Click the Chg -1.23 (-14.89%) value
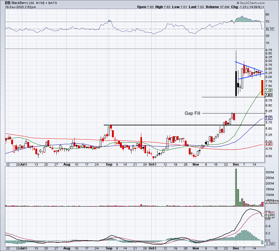 [x=246, y=7]
